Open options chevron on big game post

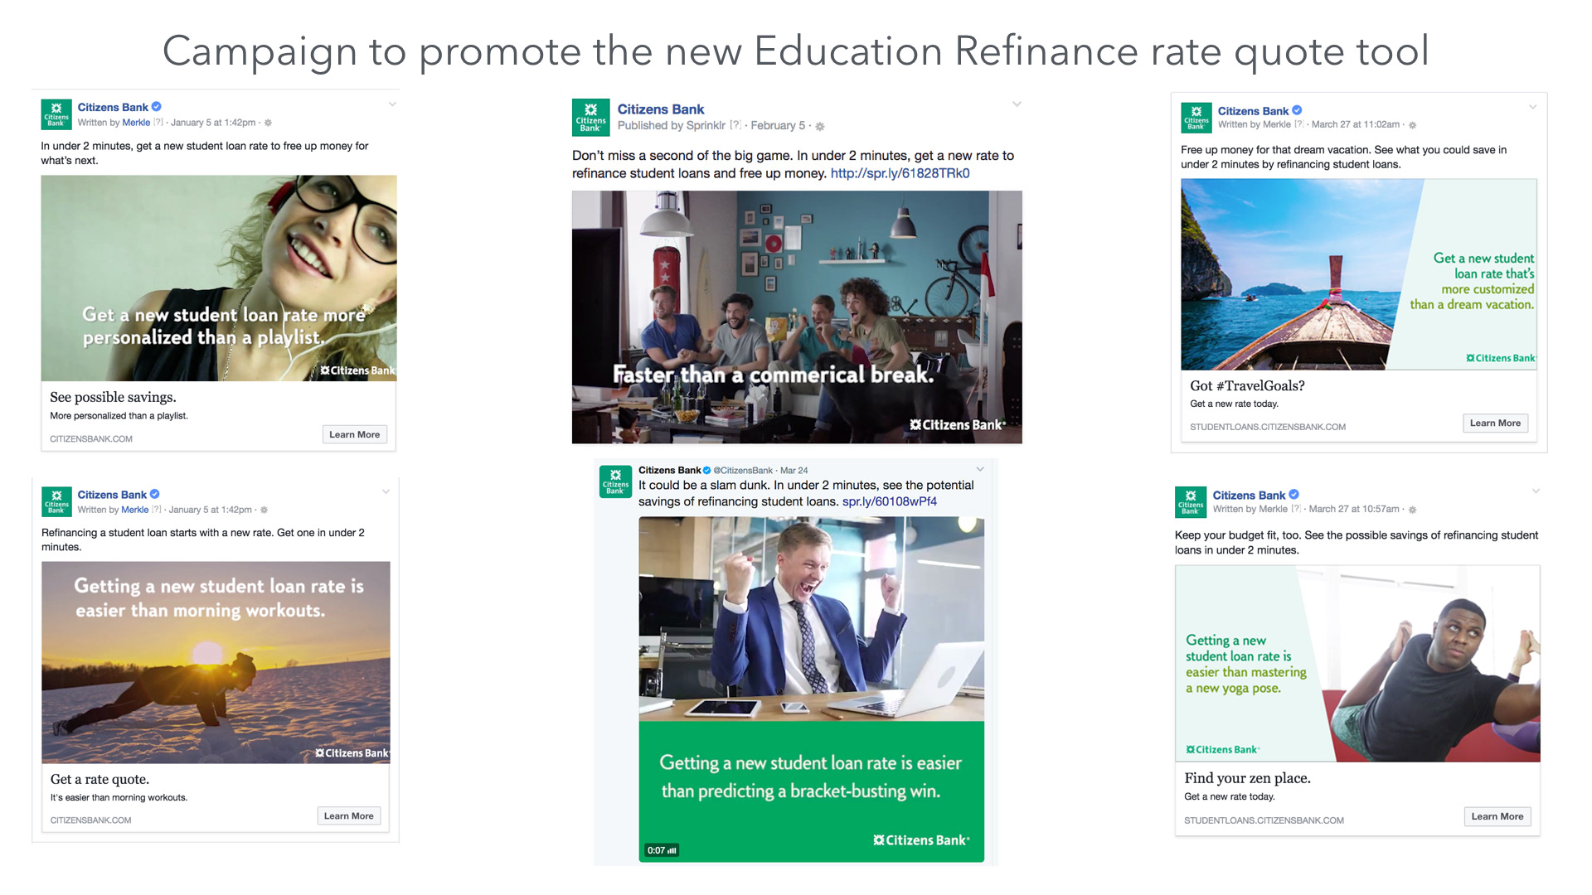1017,104
